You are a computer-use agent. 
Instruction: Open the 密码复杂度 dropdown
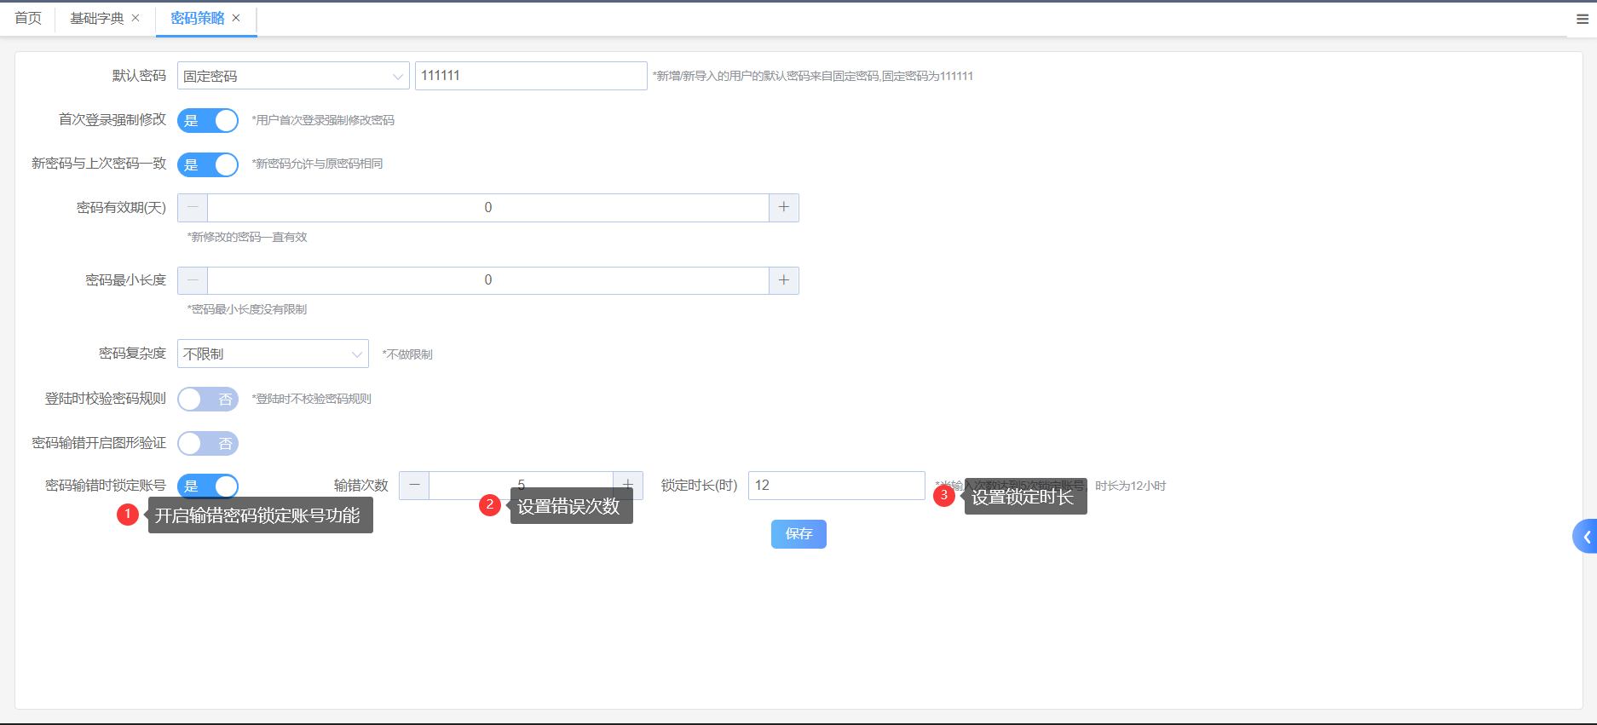click(273, 354)
